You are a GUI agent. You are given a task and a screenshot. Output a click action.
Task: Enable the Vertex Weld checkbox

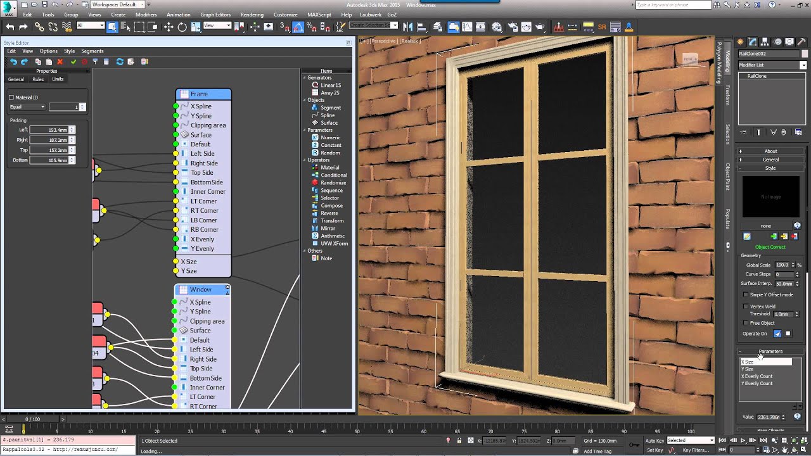[746, 307]
